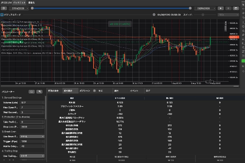Switch to the バックテスト tab
Viewport: 245px width, 163px height.
pos(19,3)
